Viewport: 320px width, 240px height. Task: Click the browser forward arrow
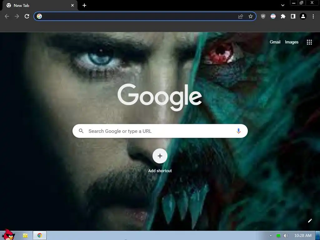17,16
